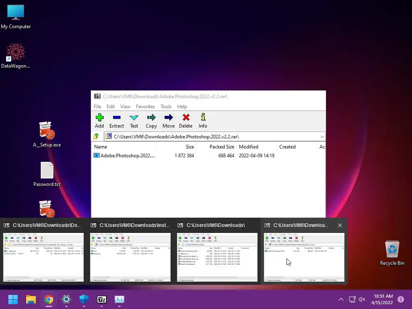Close the hovered Downloa... window preview
This screenshot has height=309, width=412.
[340, 225]
